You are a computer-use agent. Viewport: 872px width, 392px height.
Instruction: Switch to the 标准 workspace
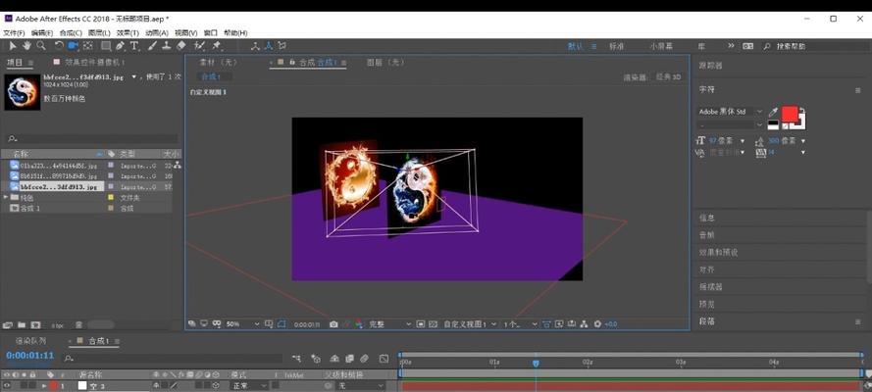(x=617, y=47)
